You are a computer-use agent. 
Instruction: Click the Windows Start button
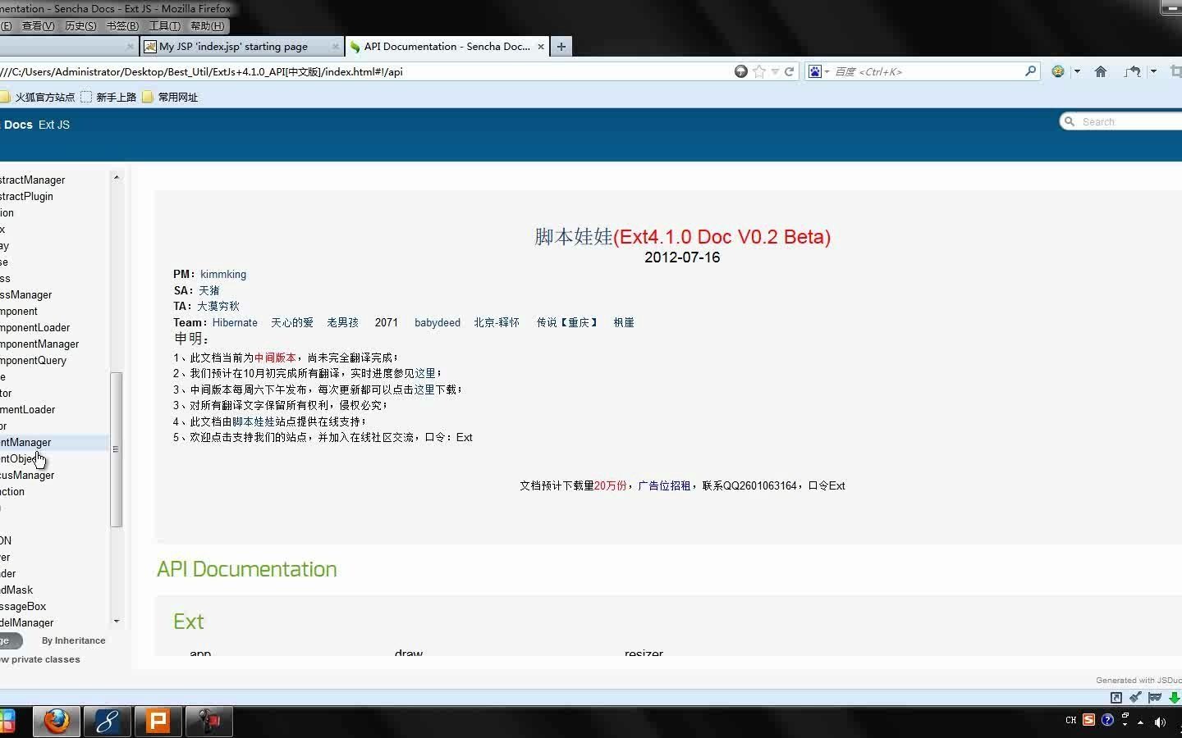click(x=7, y=722)
